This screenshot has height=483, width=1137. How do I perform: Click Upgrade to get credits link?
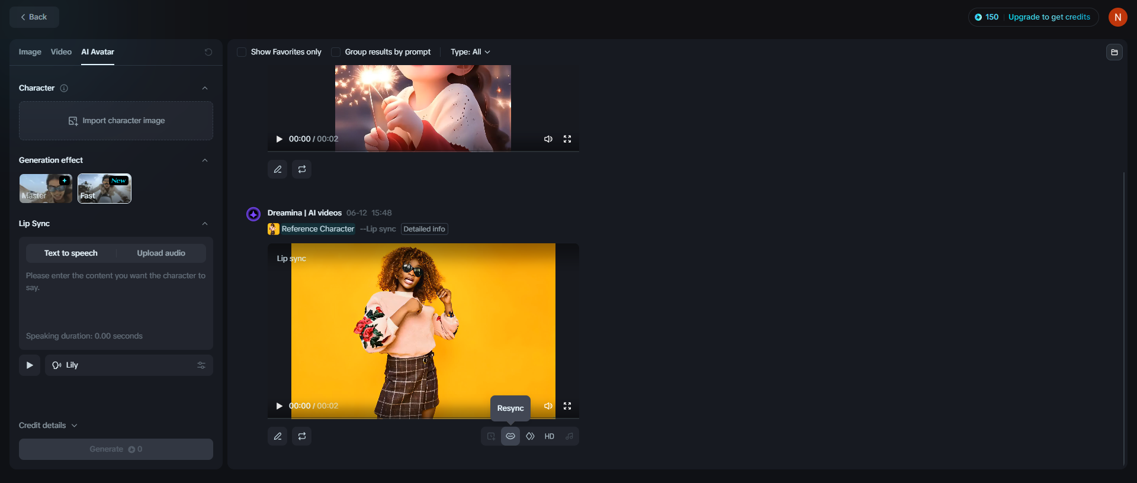(x=1049, y=17)
